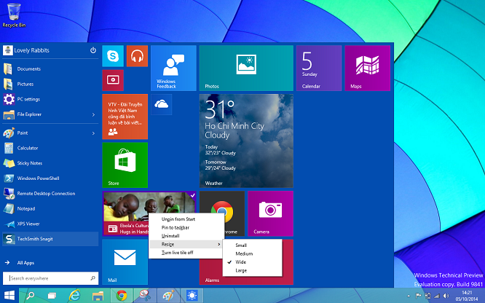Open the Mail tile
This screenshot has width=485, height=303.
pyautogui.click(x=125, y=261)
